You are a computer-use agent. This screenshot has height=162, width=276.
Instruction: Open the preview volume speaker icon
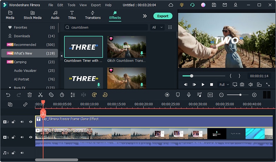(x=251, y=85)
